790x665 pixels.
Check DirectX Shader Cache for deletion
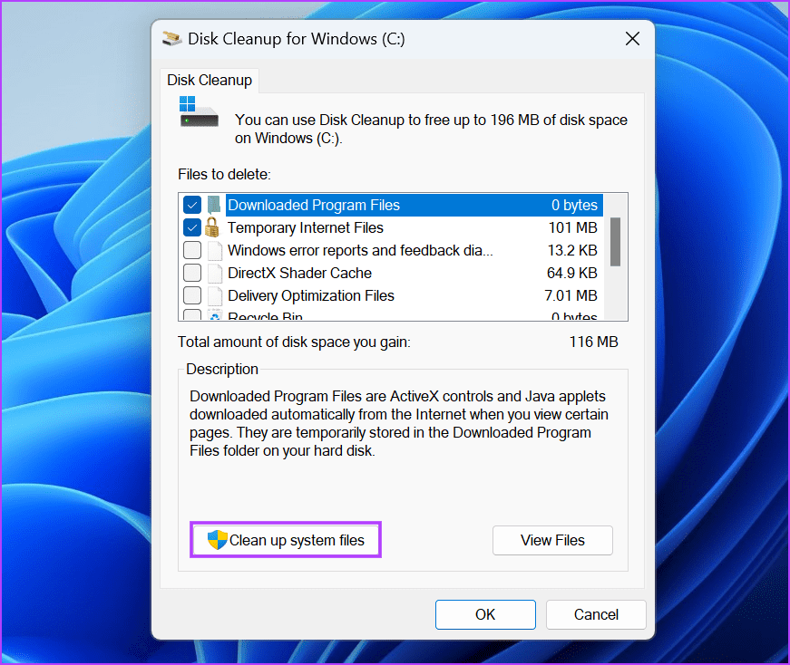192,273
